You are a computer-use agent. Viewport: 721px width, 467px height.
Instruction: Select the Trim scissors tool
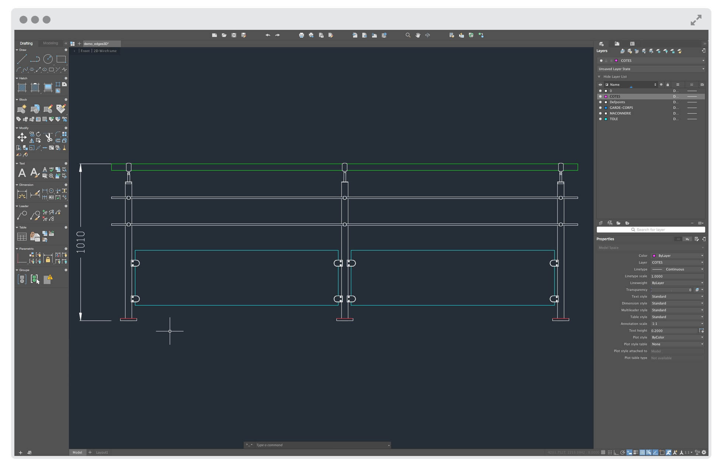click(x=48, y=137)
